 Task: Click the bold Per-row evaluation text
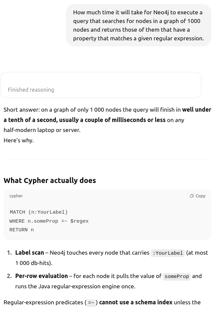[x=42, y=276]
